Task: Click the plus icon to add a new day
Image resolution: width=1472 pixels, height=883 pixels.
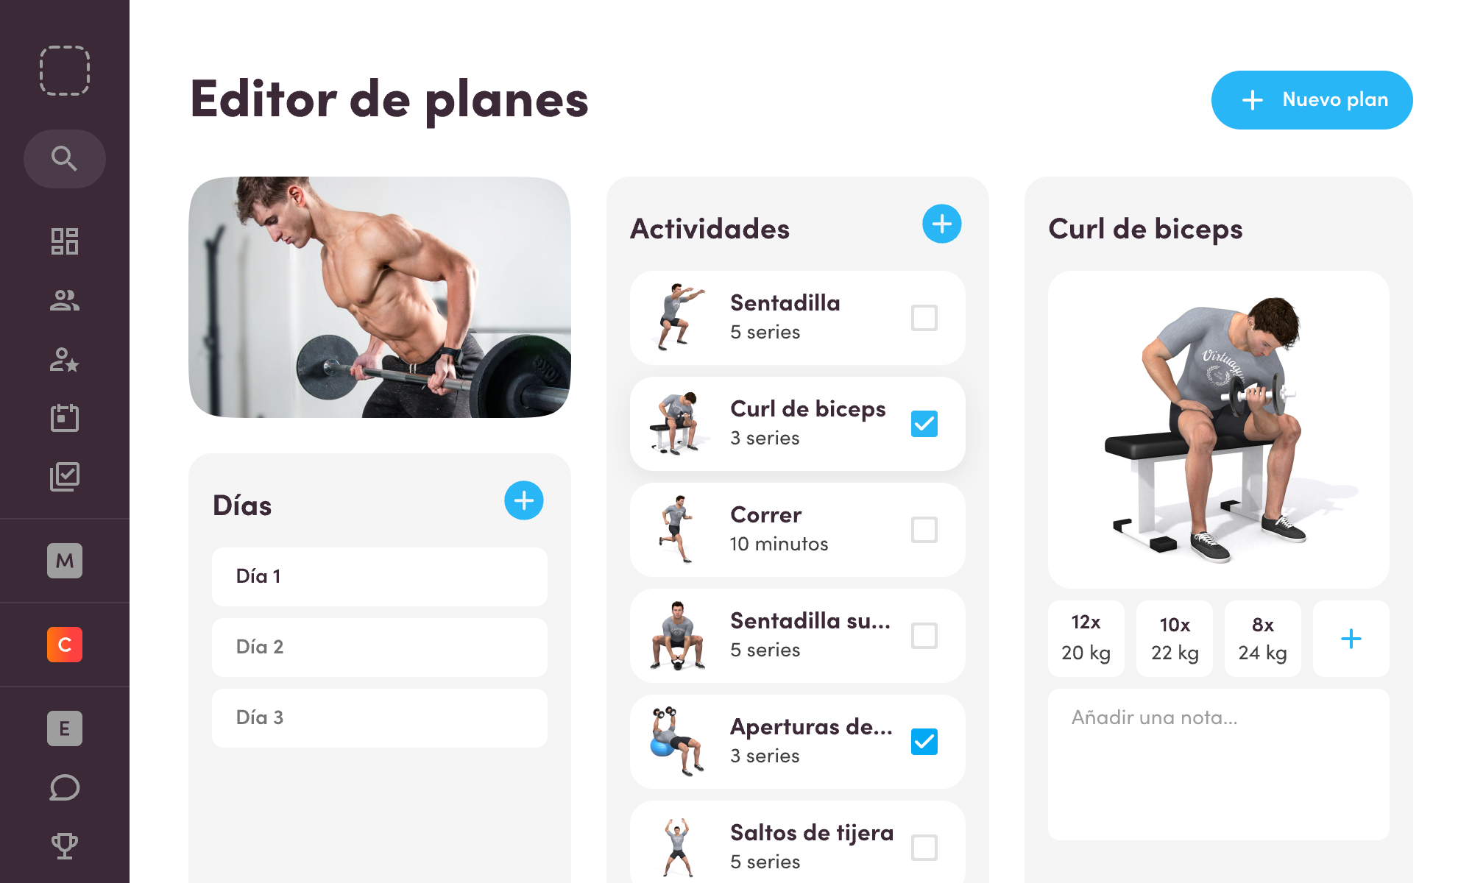Action: click(x=523, y=500)
